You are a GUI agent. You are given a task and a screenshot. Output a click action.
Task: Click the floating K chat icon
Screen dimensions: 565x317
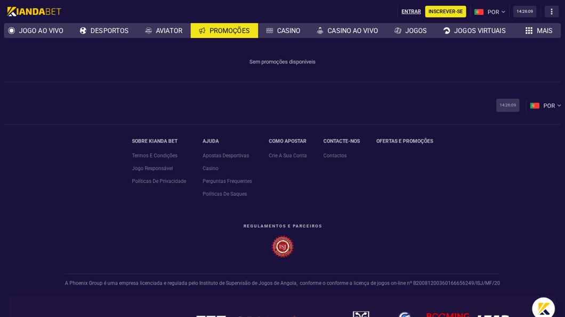point(543,308)
